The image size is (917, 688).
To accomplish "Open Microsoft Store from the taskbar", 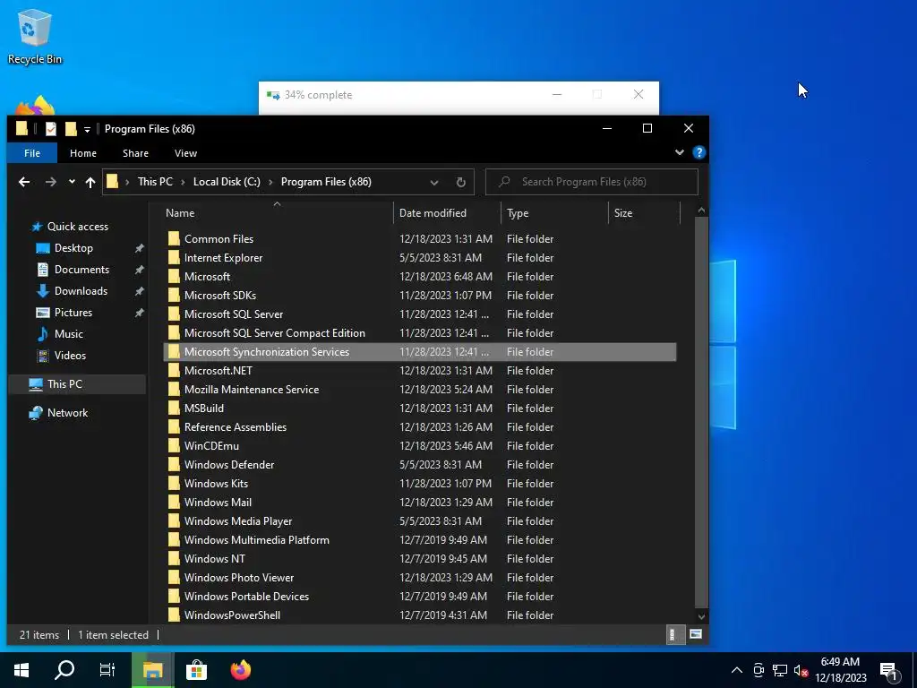I will point(196,670).
